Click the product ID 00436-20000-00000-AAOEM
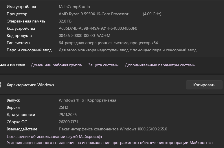This screenshot has width=224, height=148. (84, 35)
